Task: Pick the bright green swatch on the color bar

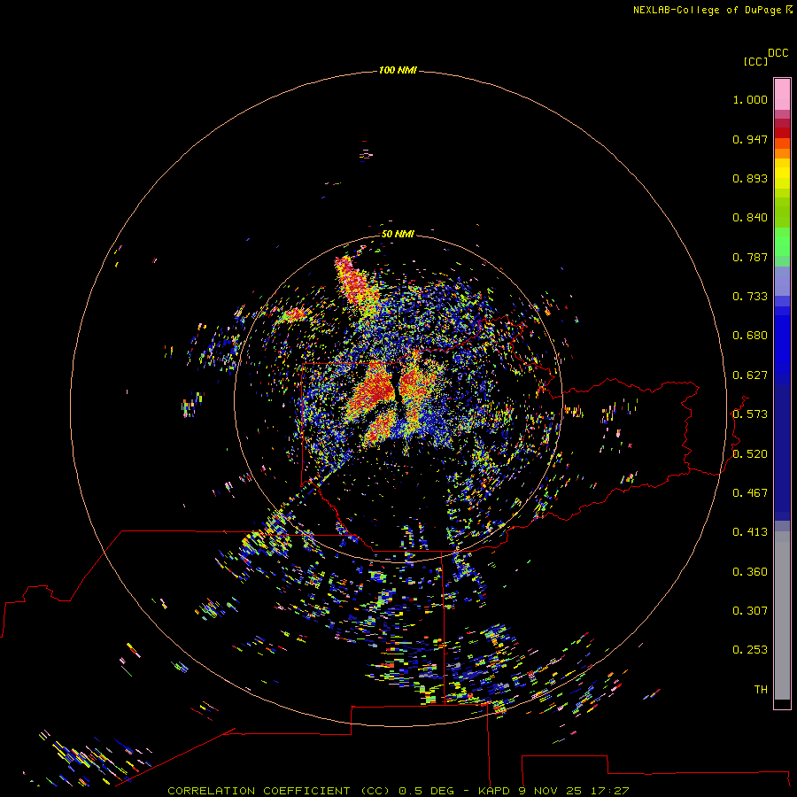Action: click(x=782, y=242)
